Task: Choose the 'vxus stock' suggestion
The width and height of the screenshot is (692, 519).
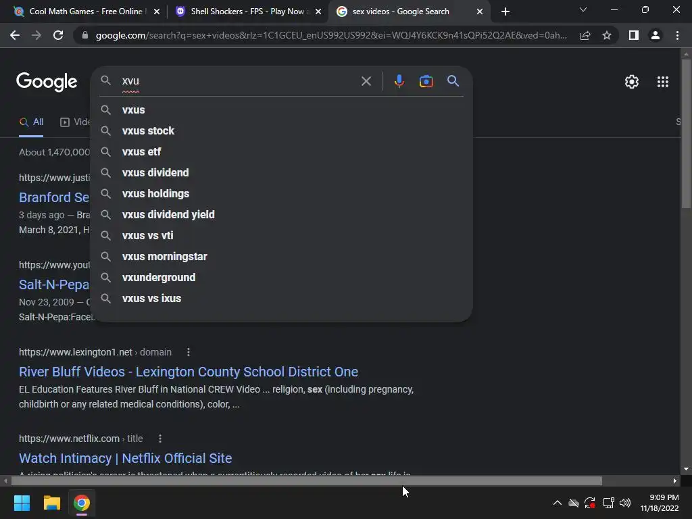Action: pos(282,130)
